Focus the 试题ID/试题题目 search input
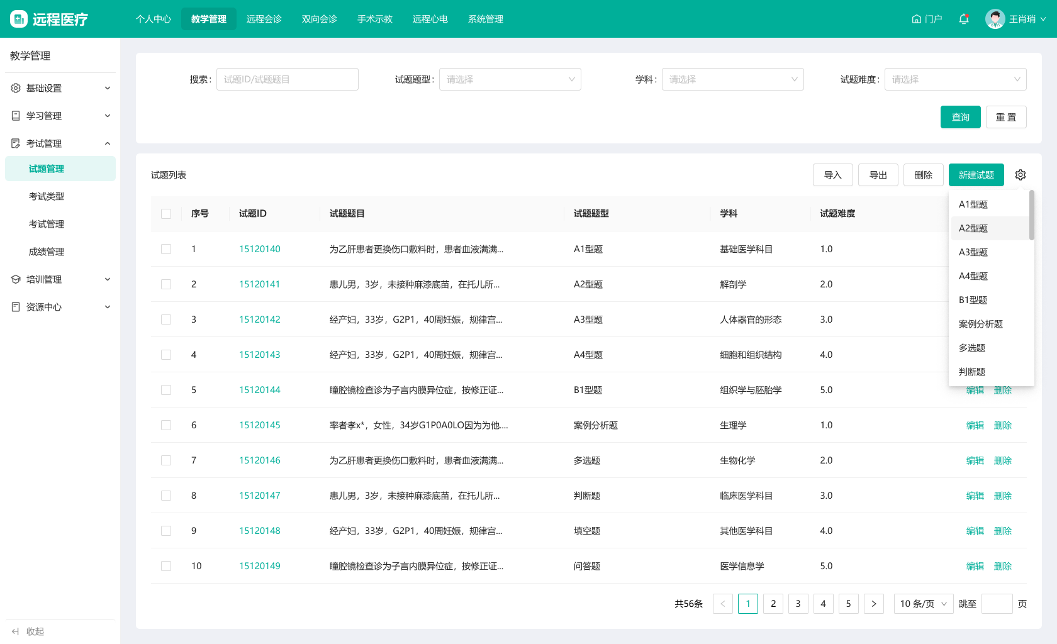The image size is (1057, 644). 287,79
